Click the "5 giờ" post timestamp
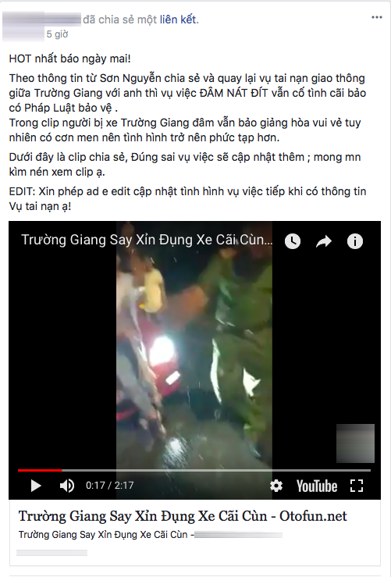This screenshot has height=577, width=391. point(57,34)
